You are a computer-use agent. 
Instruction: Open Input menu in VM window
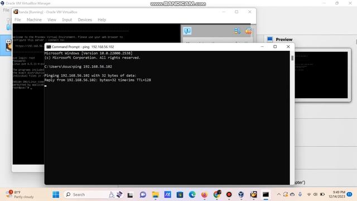67,20
